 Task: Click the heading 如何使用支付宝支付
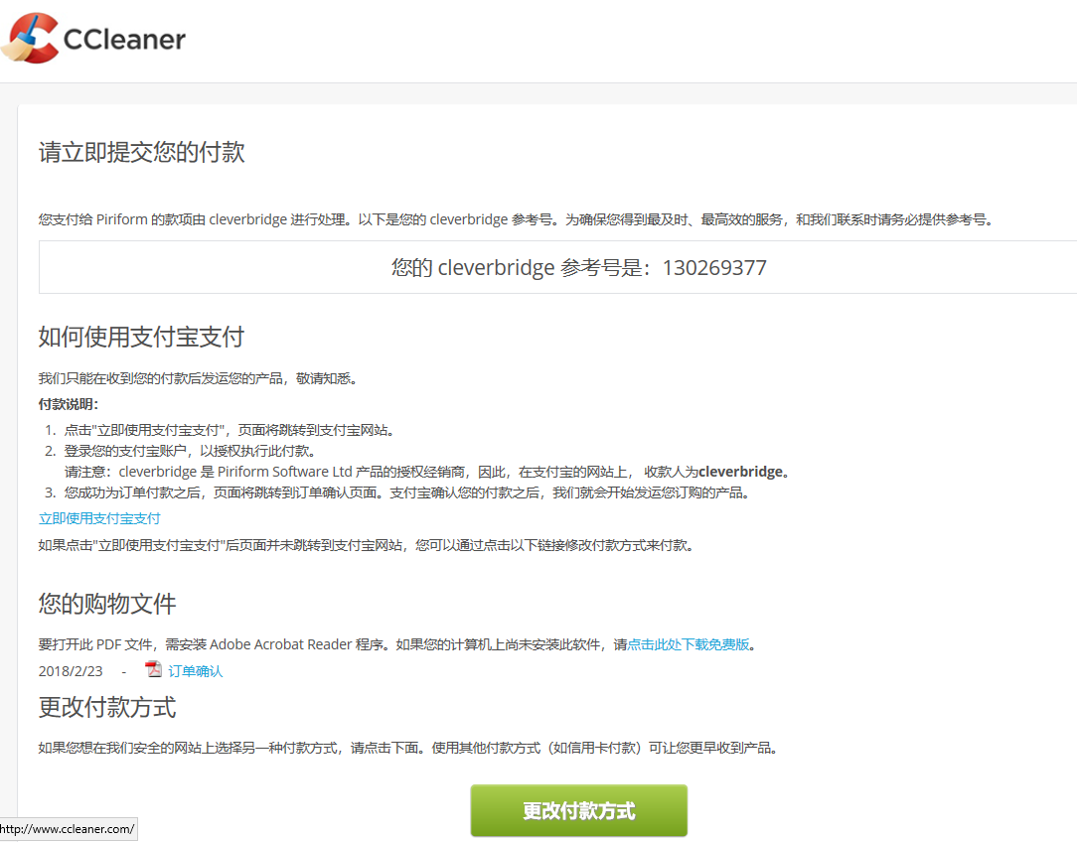pyautogui.click(x=141, y=337)
